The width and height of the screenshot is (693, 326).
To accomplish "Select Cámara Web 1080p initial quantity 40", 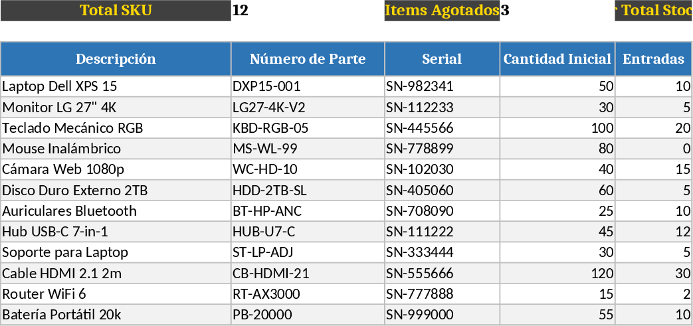I will (557, 169).
